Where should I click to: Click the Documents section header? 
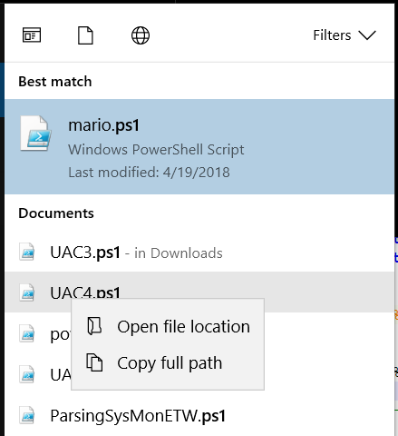(x=56, y=213)
